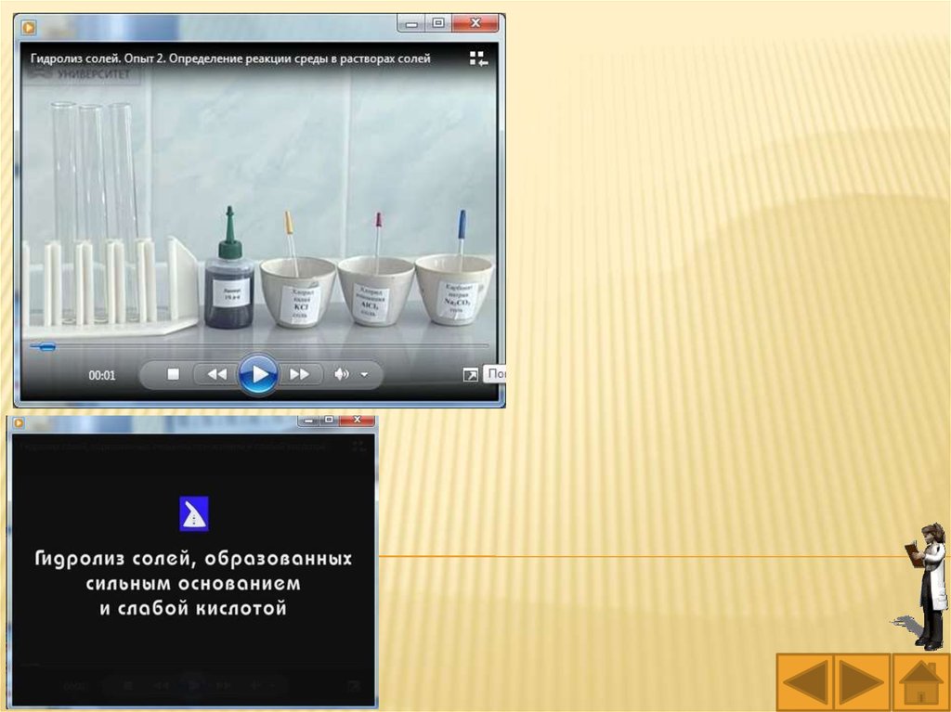This screenshot has height=712, width=951.
Task: Mute the media player volume
Action: click(342, 374)
